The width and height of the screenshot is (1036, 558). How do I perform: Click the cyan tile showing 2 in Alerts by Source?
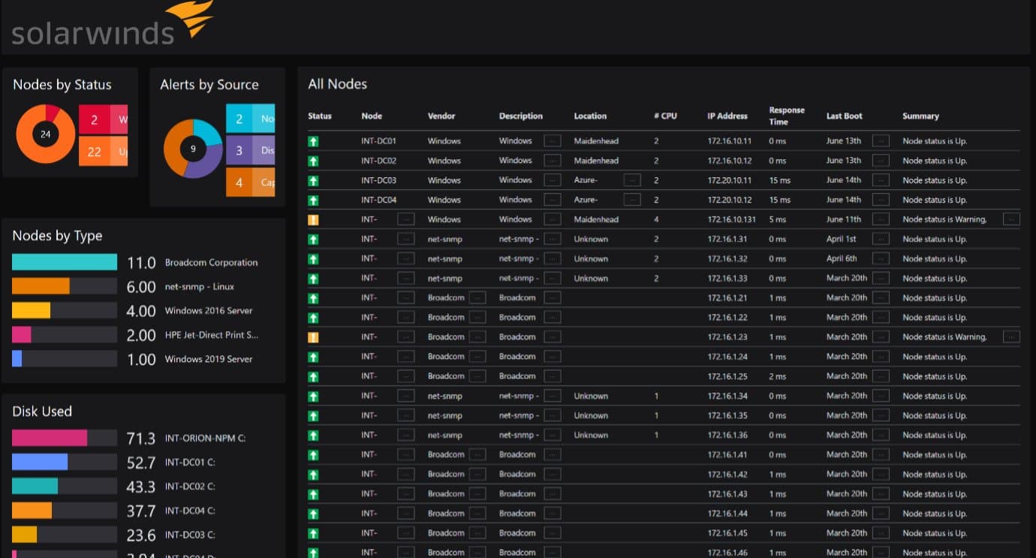pos(251,119)
